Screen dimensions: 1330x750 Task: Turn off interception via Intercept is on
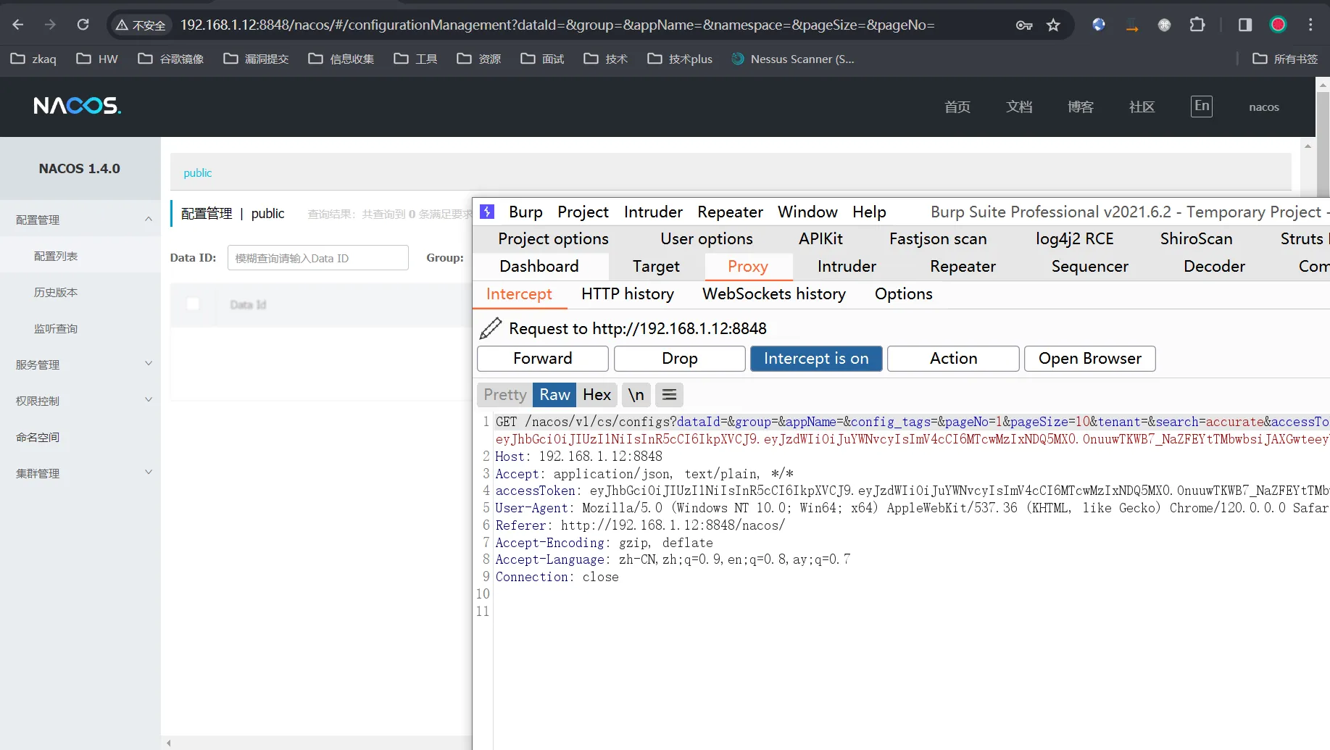[816, 358]
